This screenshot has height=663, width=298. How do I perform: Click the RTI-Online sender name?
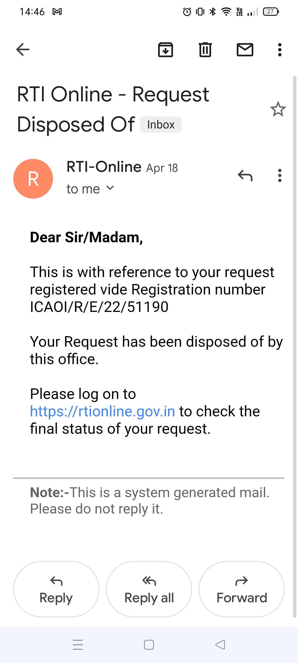[104, 167]
